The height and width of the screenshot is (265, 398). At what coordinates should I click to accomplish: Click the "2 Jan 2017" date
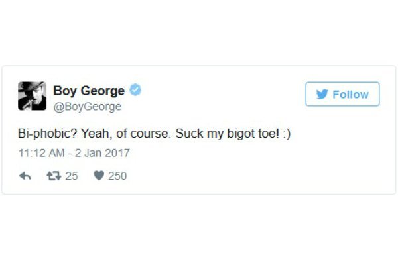[x=103, y=153]
